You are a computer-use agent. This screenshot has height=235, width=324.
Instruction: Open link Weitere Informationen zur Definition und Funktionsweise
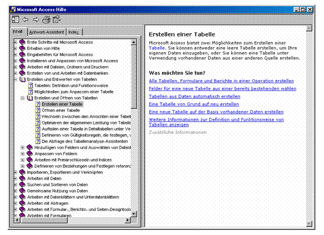(x=216, y=122)
